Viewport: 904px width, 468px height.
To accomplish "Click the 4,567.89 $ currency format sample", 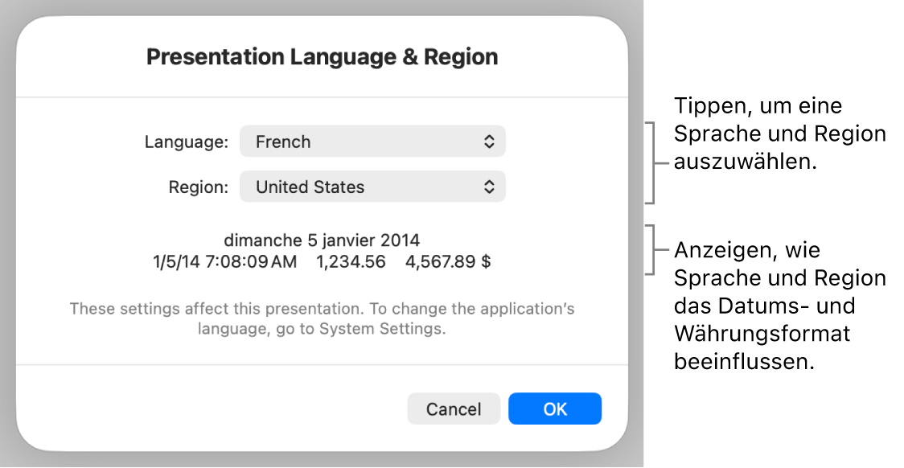I will 448,261.
